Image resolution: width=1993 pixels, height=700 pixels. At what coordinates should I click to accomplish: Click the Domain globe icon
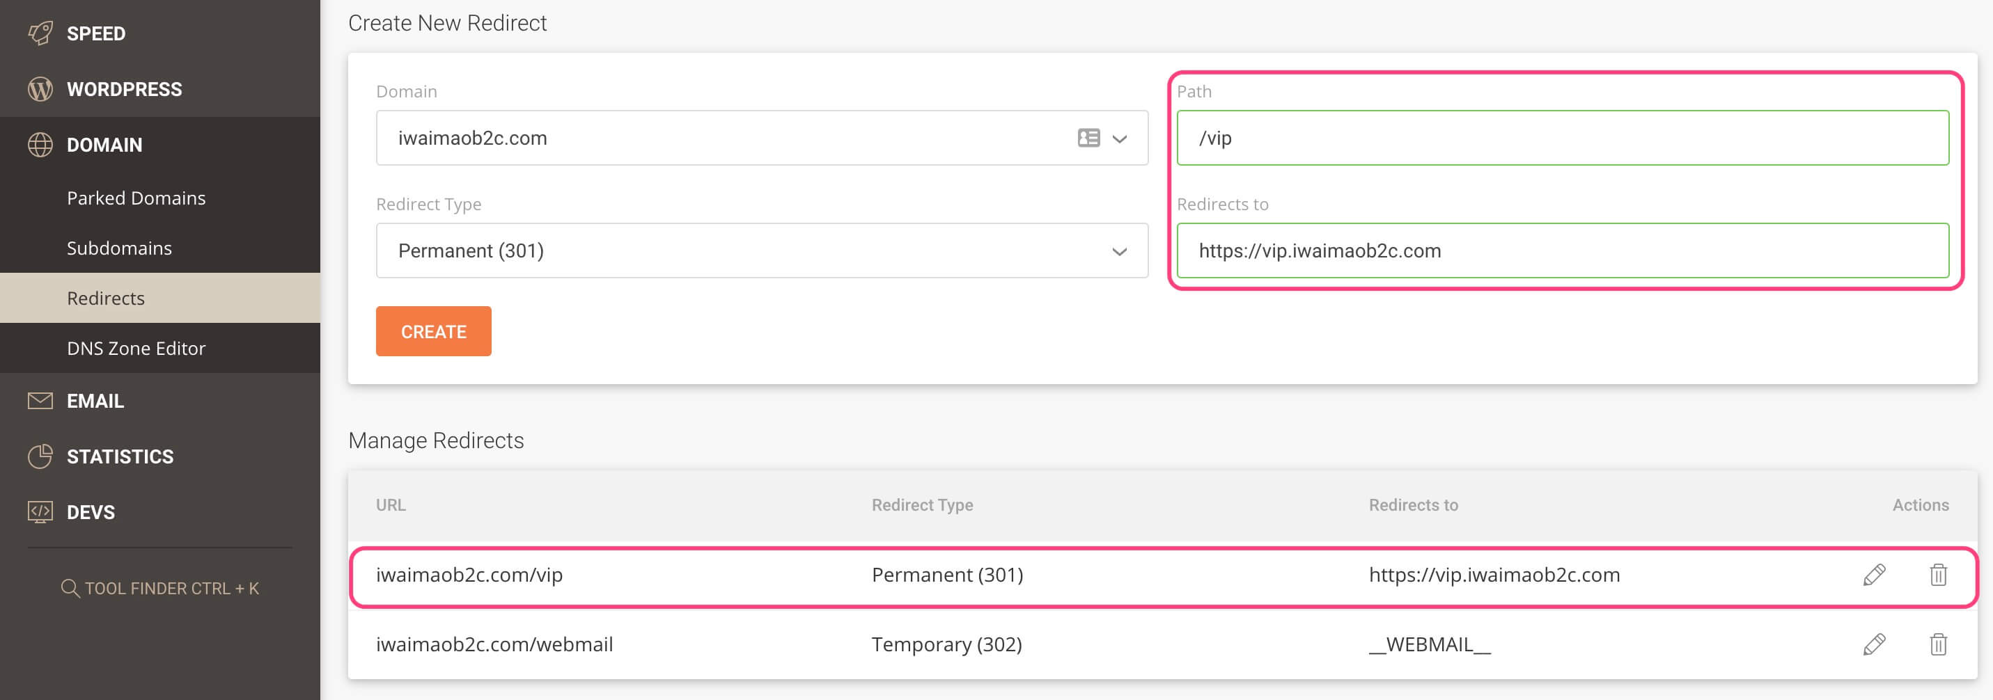click(40, 145)
